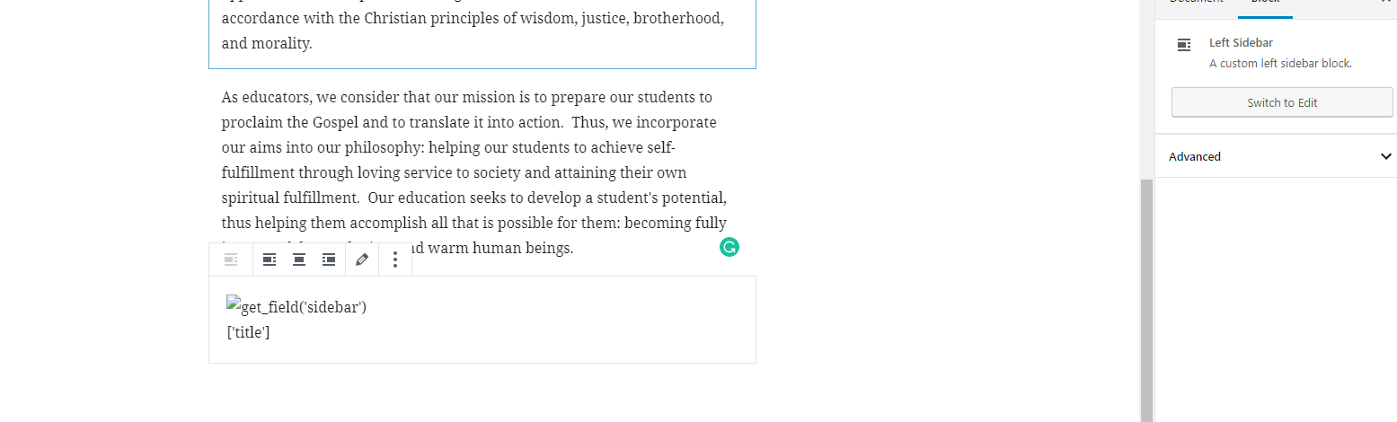Click the Advanced chevron arrow
The height and width of the screenshot is (422, 1397).
(1385, 156)
